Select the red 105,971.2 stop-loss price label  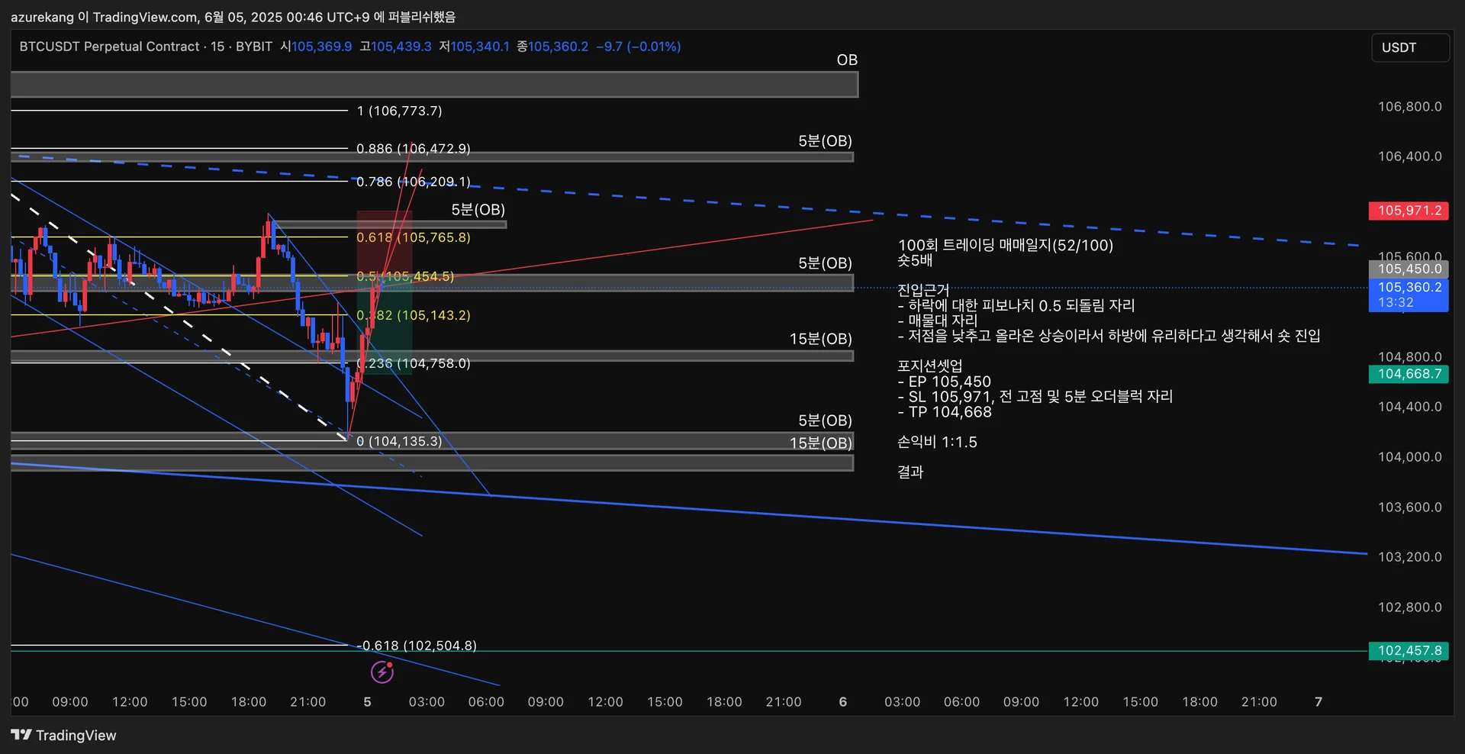[1409, 211]
